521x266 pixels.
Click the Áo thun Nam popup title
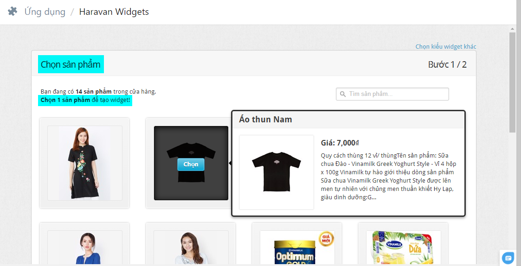265,120
